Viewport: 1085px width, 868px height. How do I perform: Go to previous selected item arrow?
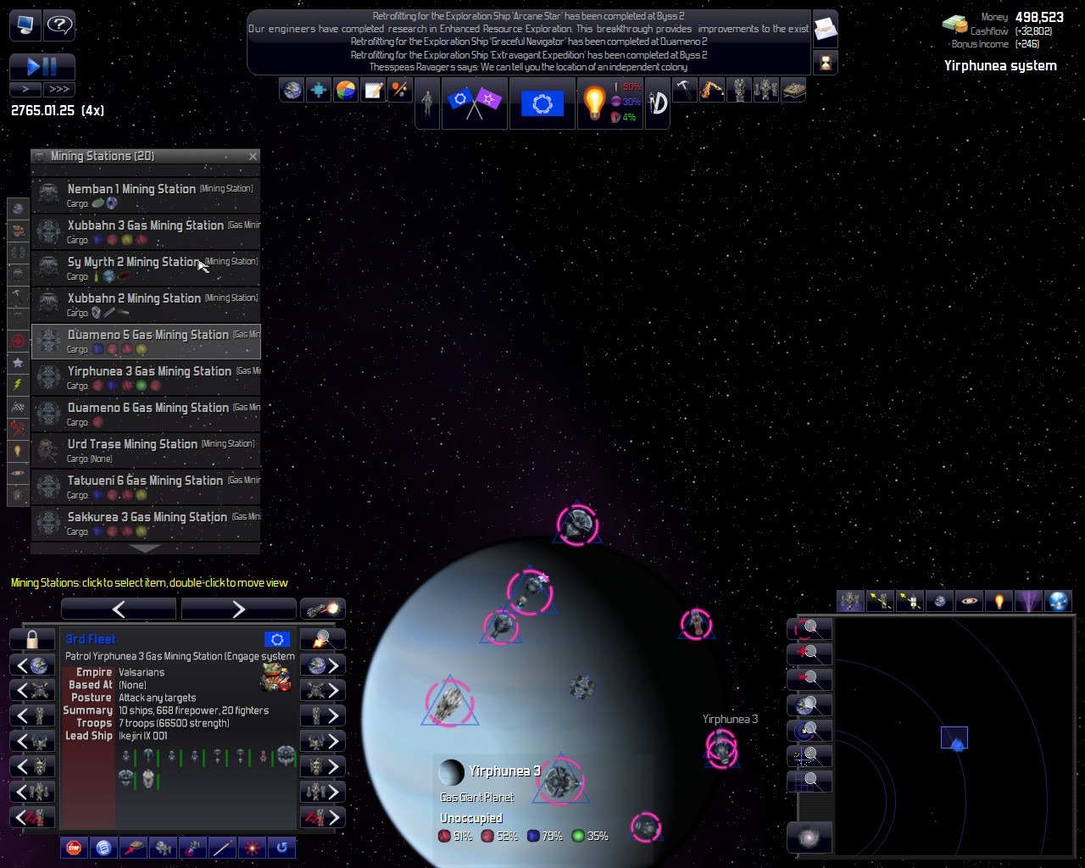(119, 609)
